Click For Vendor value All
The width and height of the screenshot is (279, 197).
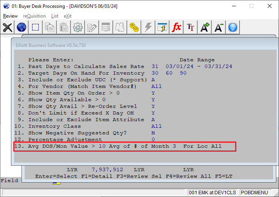[157, 86]
